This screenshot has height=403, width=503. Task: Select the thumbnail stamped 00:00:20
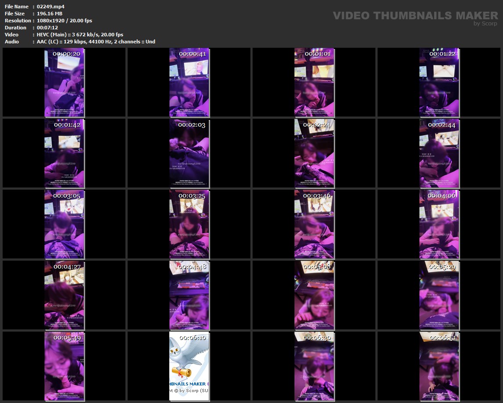[x=64, y=82]
